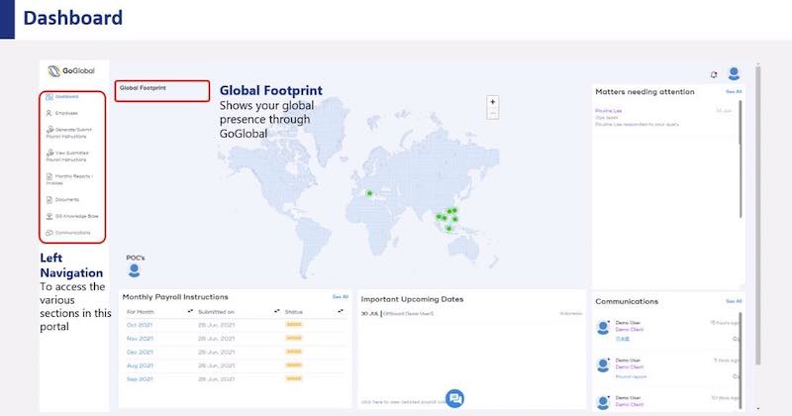Select the Documents menu item
Image resolution: width=792 pixels, height=416 pixels.
point(62,200)
